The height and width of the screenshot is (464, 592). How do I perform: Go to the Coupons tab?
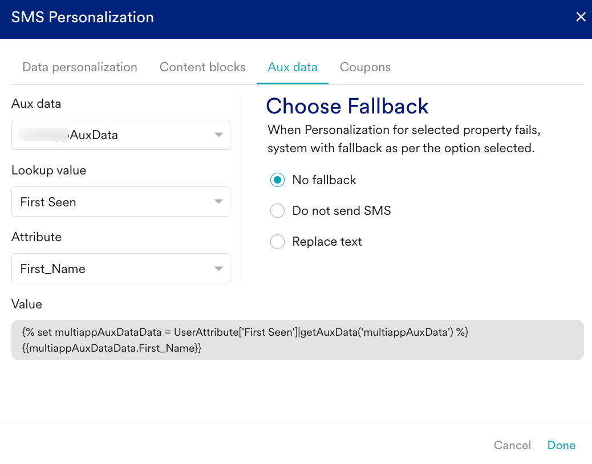click(365, 67)
